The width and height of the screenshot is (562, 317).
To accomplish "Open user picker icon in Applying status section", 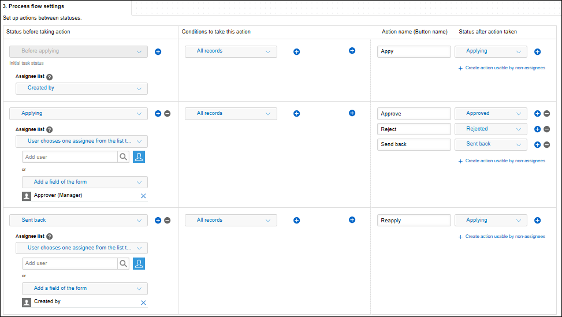I will click(139, 157).
